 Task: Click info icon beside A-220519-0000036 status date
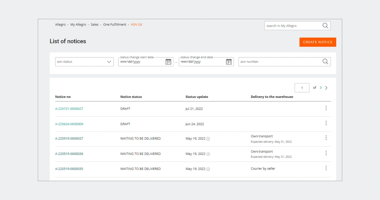pyautogui.click(x=208, y=154)
